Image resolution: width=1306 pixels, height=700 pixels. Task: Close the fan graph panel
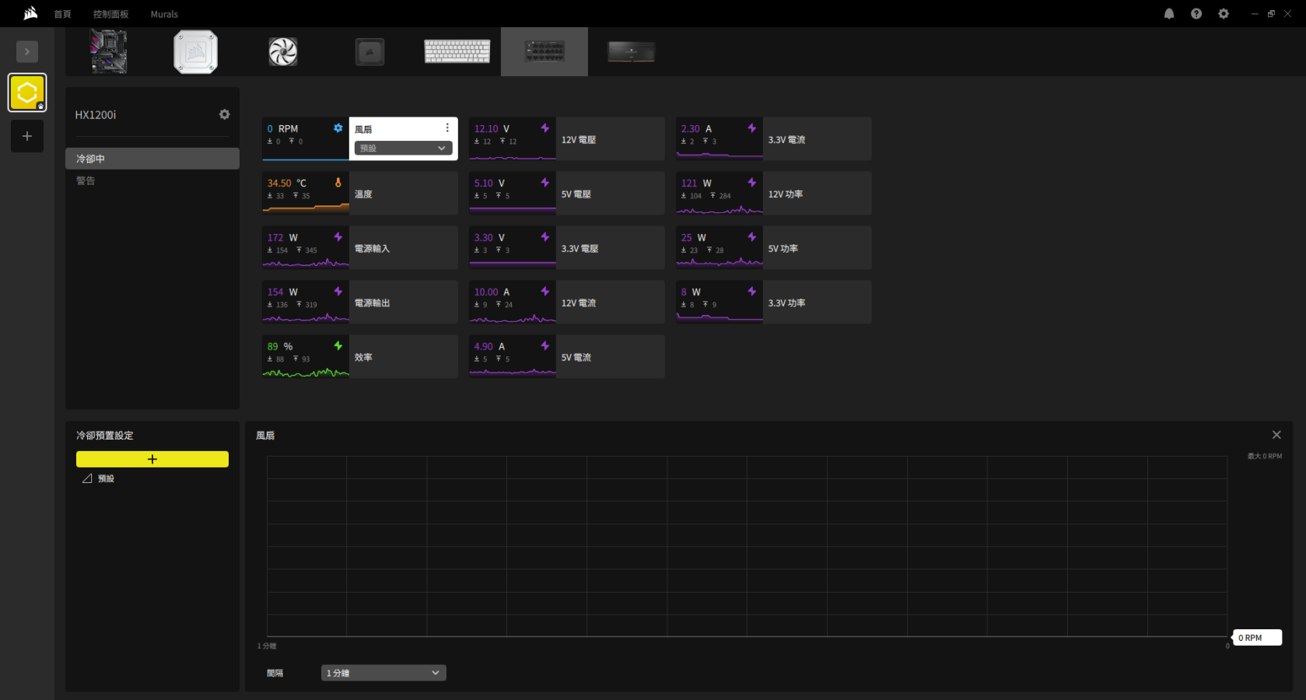pos(1276,435)
